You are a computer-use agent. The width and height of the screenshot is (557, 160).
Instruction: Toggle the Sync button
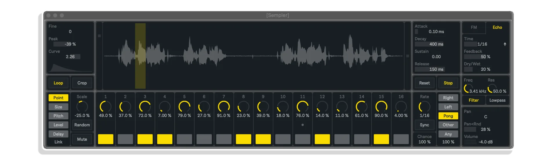click(424, 125)
